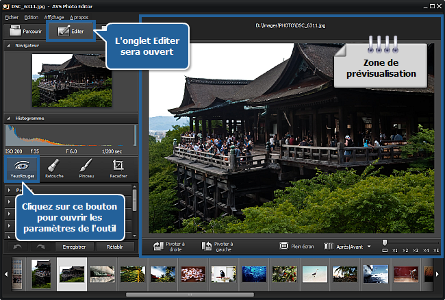The image size is (445, 300).
Task: Click the filmstrip horizontal scrollbar
Action: pyautogui.click(x=190, y=295)
